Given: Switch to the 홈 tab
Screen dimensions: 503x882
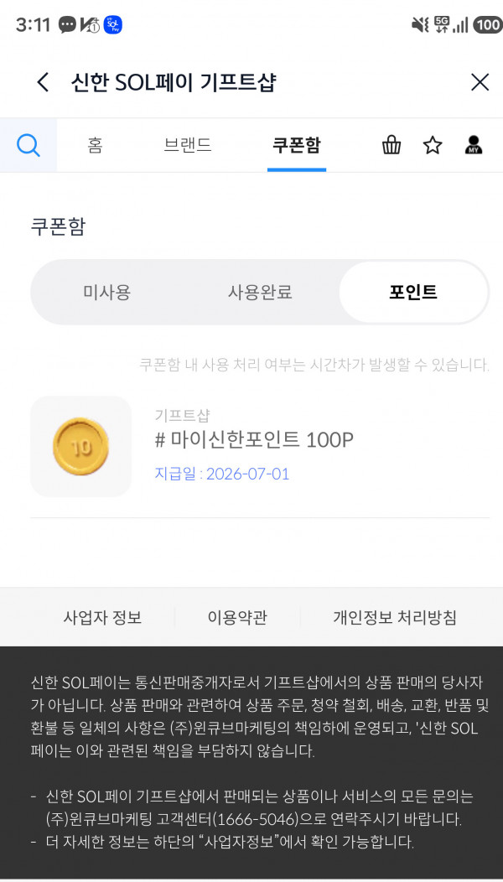Looking at the screenshot, I should click(95, 145).
